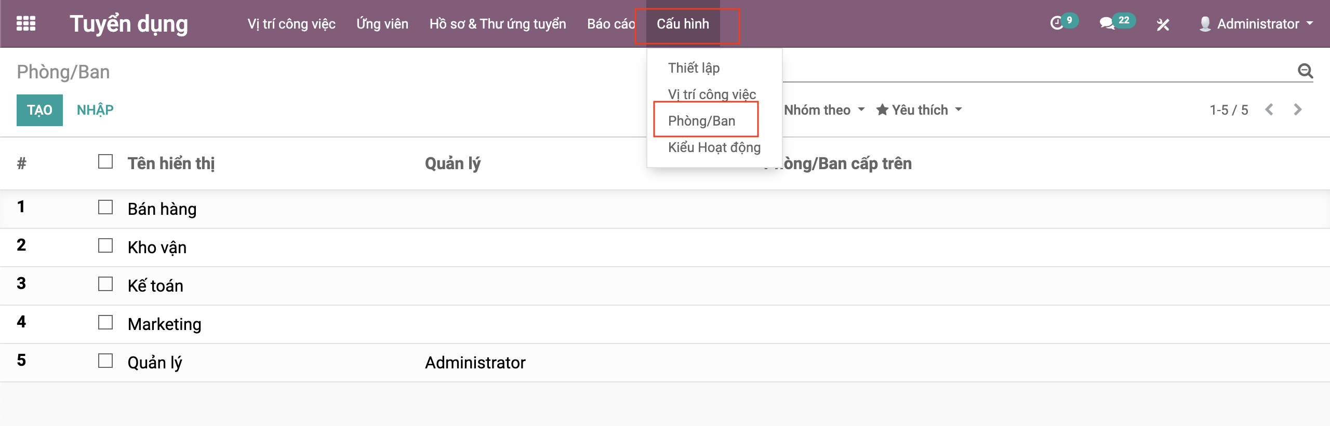This screenshot has width=1330, height=426.
Task: Click the NHẬP import button
Action: 95,110
